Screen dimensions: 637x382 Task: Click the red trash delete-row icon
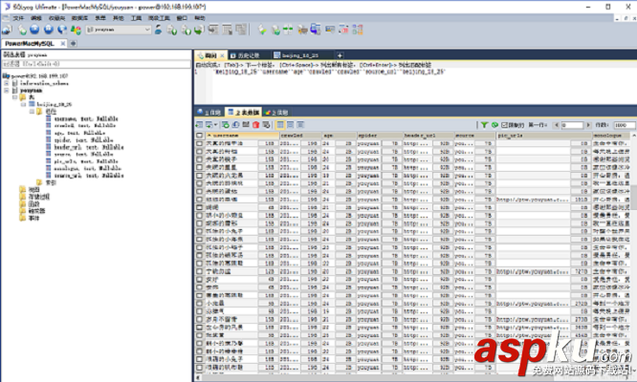click(256, 125)
